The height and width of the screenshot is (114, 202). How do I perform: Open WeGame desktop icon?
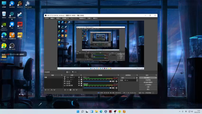coord(20,4)
